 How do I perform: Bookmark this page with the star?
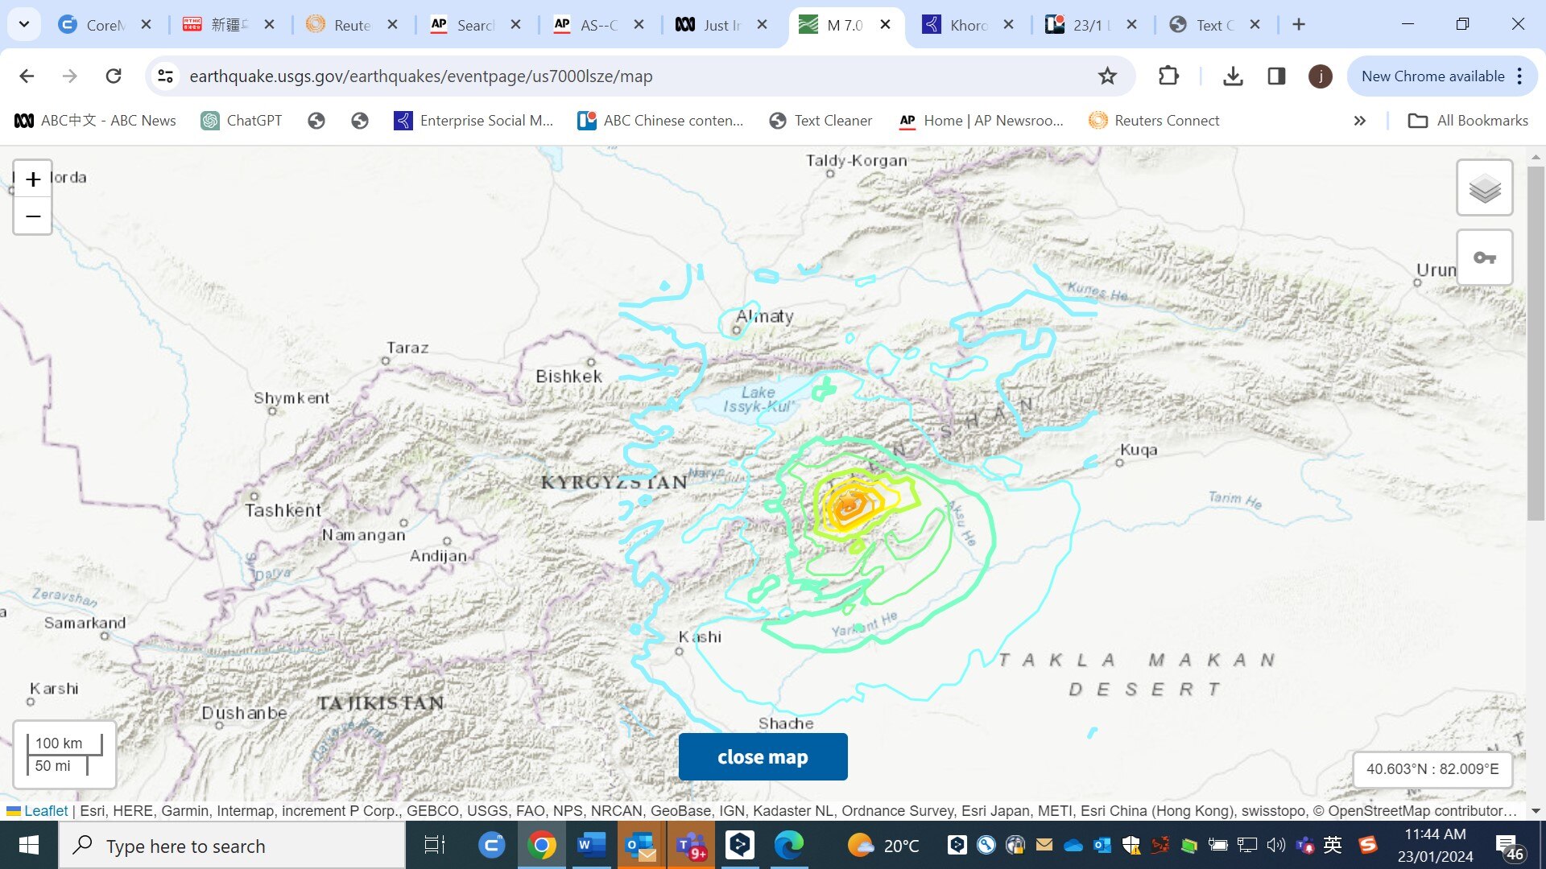click(x=1107, y=76)
